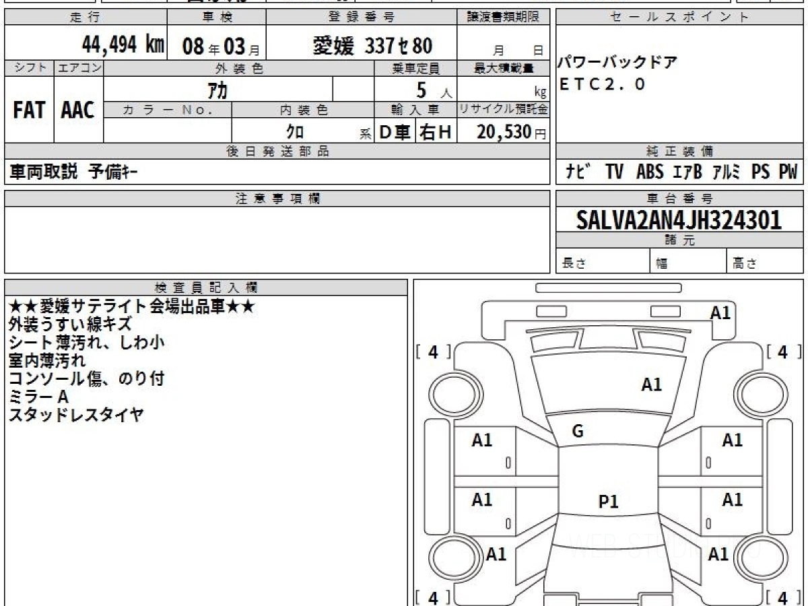808x606 pixels.
Task: Click the TV equipment label
Action: (614, 172)
